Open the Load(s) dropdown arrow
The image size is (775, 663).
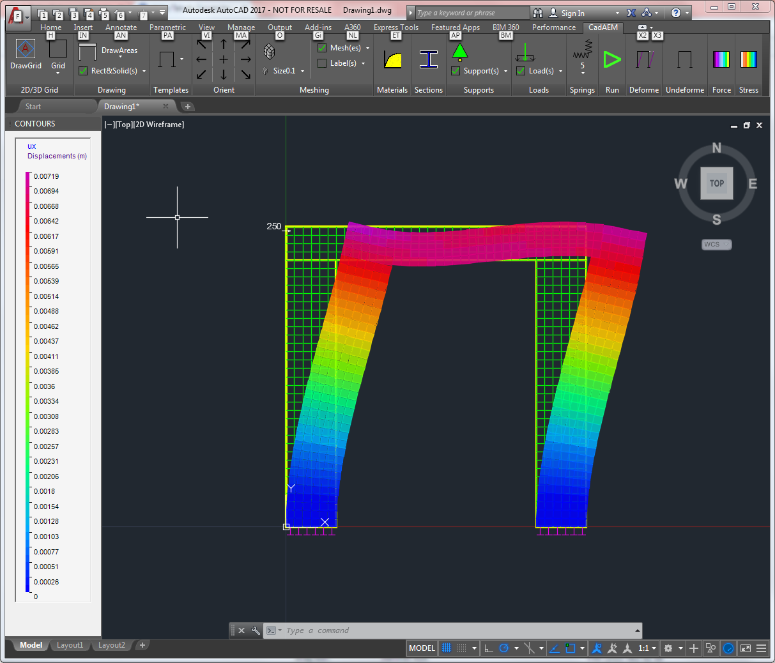pos(560,72)
